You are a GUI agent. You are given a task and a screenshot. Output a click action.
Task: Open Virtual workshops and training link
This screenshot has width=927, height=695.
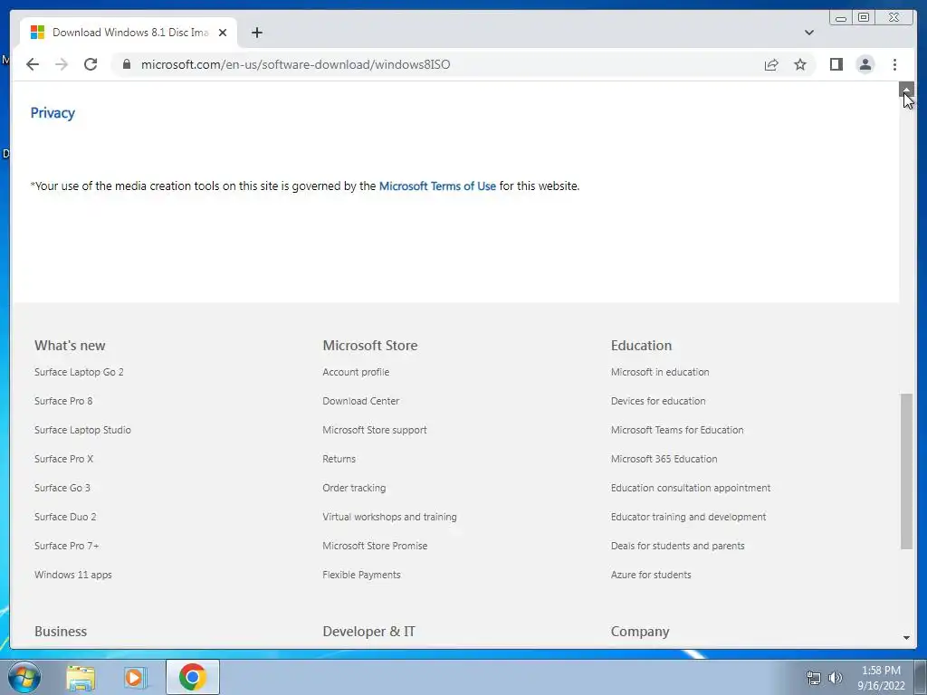click(x=389, y=517)
